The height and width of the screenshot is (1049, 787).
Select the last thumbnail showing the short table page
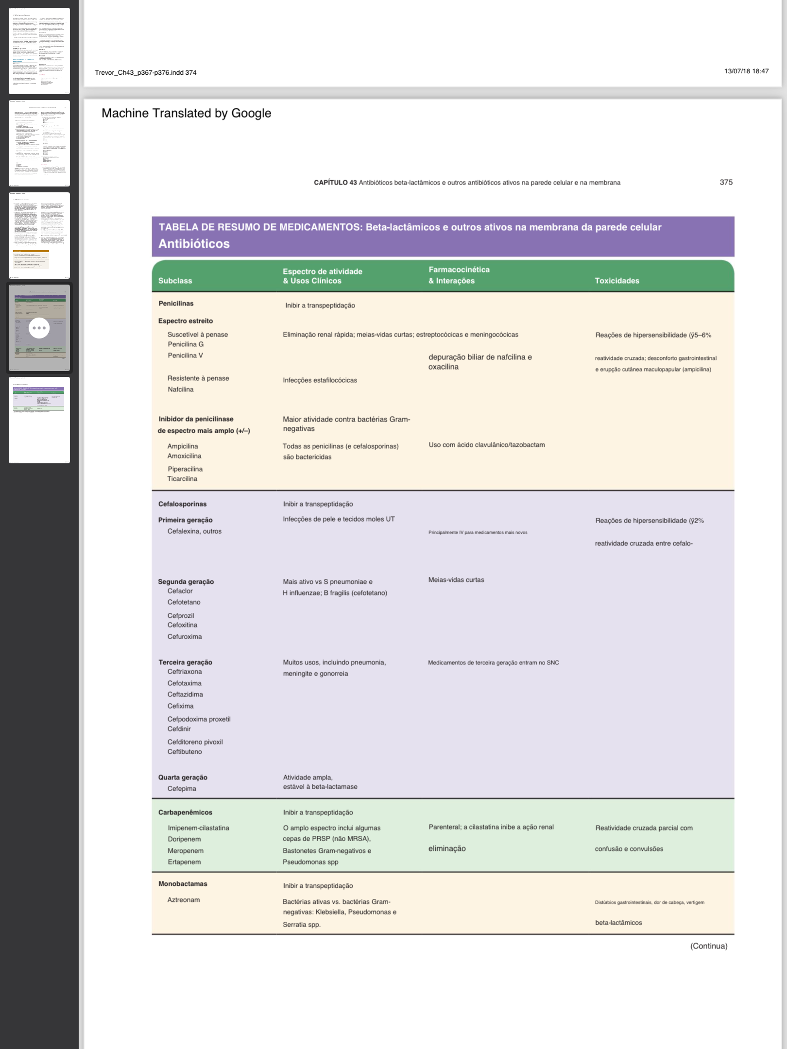point(39,420)
